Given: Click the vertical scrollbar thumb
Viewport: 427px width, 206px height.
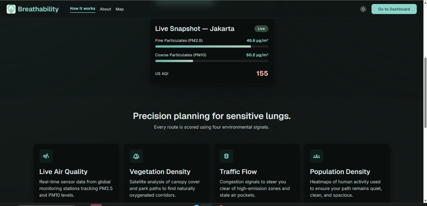Looking at the screenshot, I should click(425, 93).
